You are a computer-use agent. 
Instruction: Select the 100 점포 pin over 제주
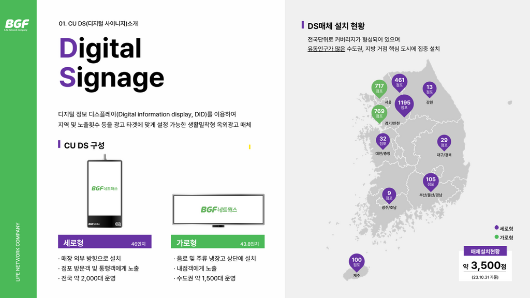coord(357,262)
